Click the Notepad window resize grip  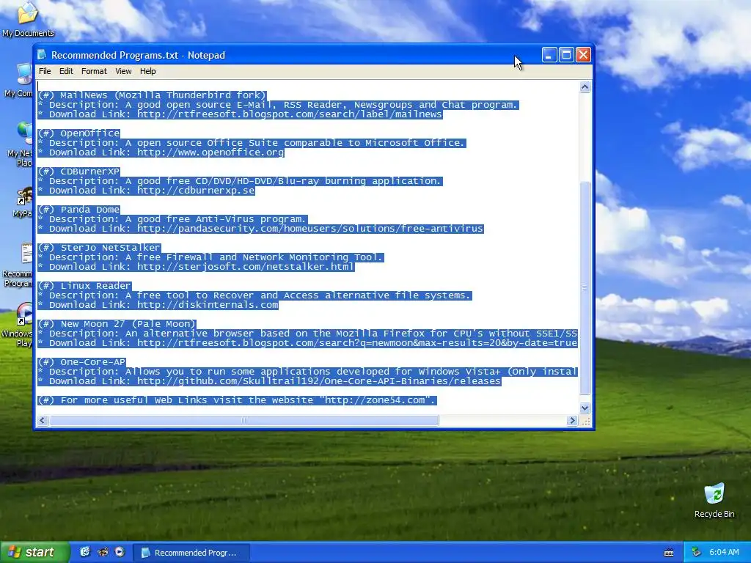(x=585, y=421)
